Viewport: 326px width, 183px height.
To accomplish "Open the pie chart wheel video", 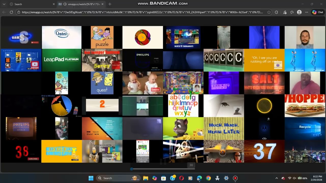I will point(62,105).
